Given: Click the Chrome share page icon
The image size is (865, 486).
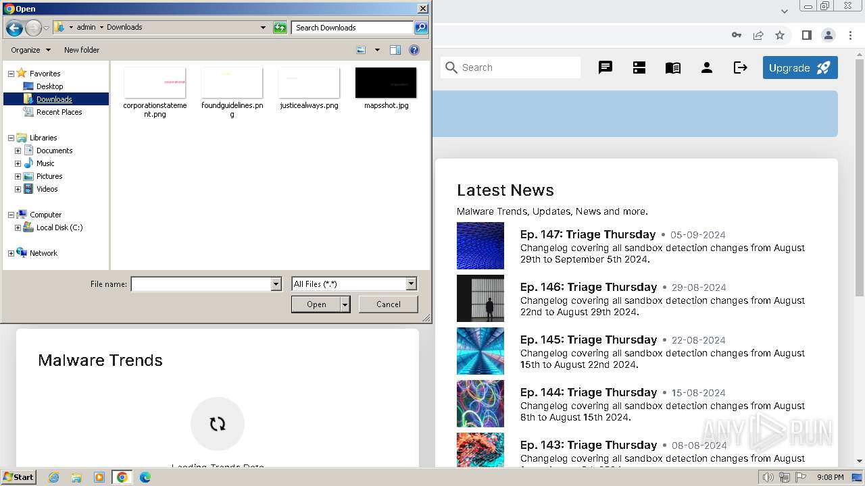Looking at the screenshot, I should coord(758,35).
